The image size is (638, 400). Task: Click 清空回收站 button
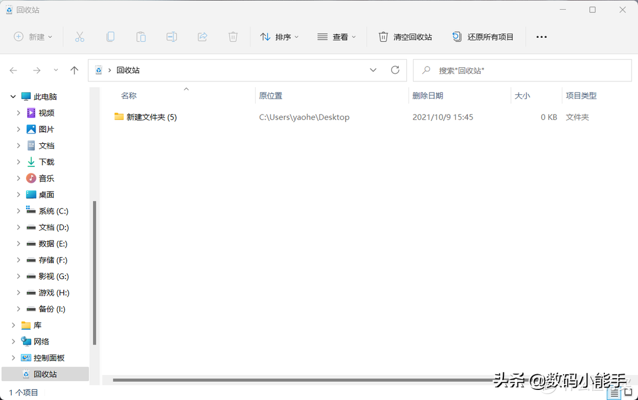pos(405,37)
